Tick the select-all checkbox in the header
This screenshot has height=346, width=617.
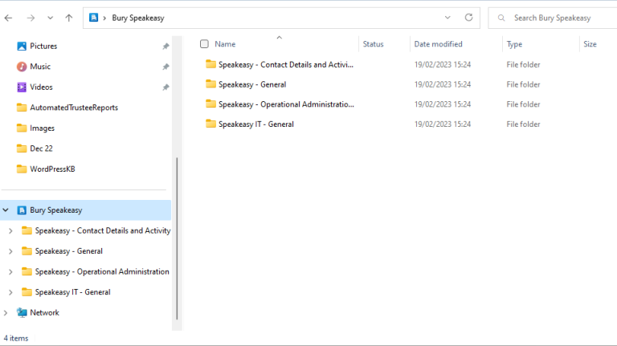(204, 44)
